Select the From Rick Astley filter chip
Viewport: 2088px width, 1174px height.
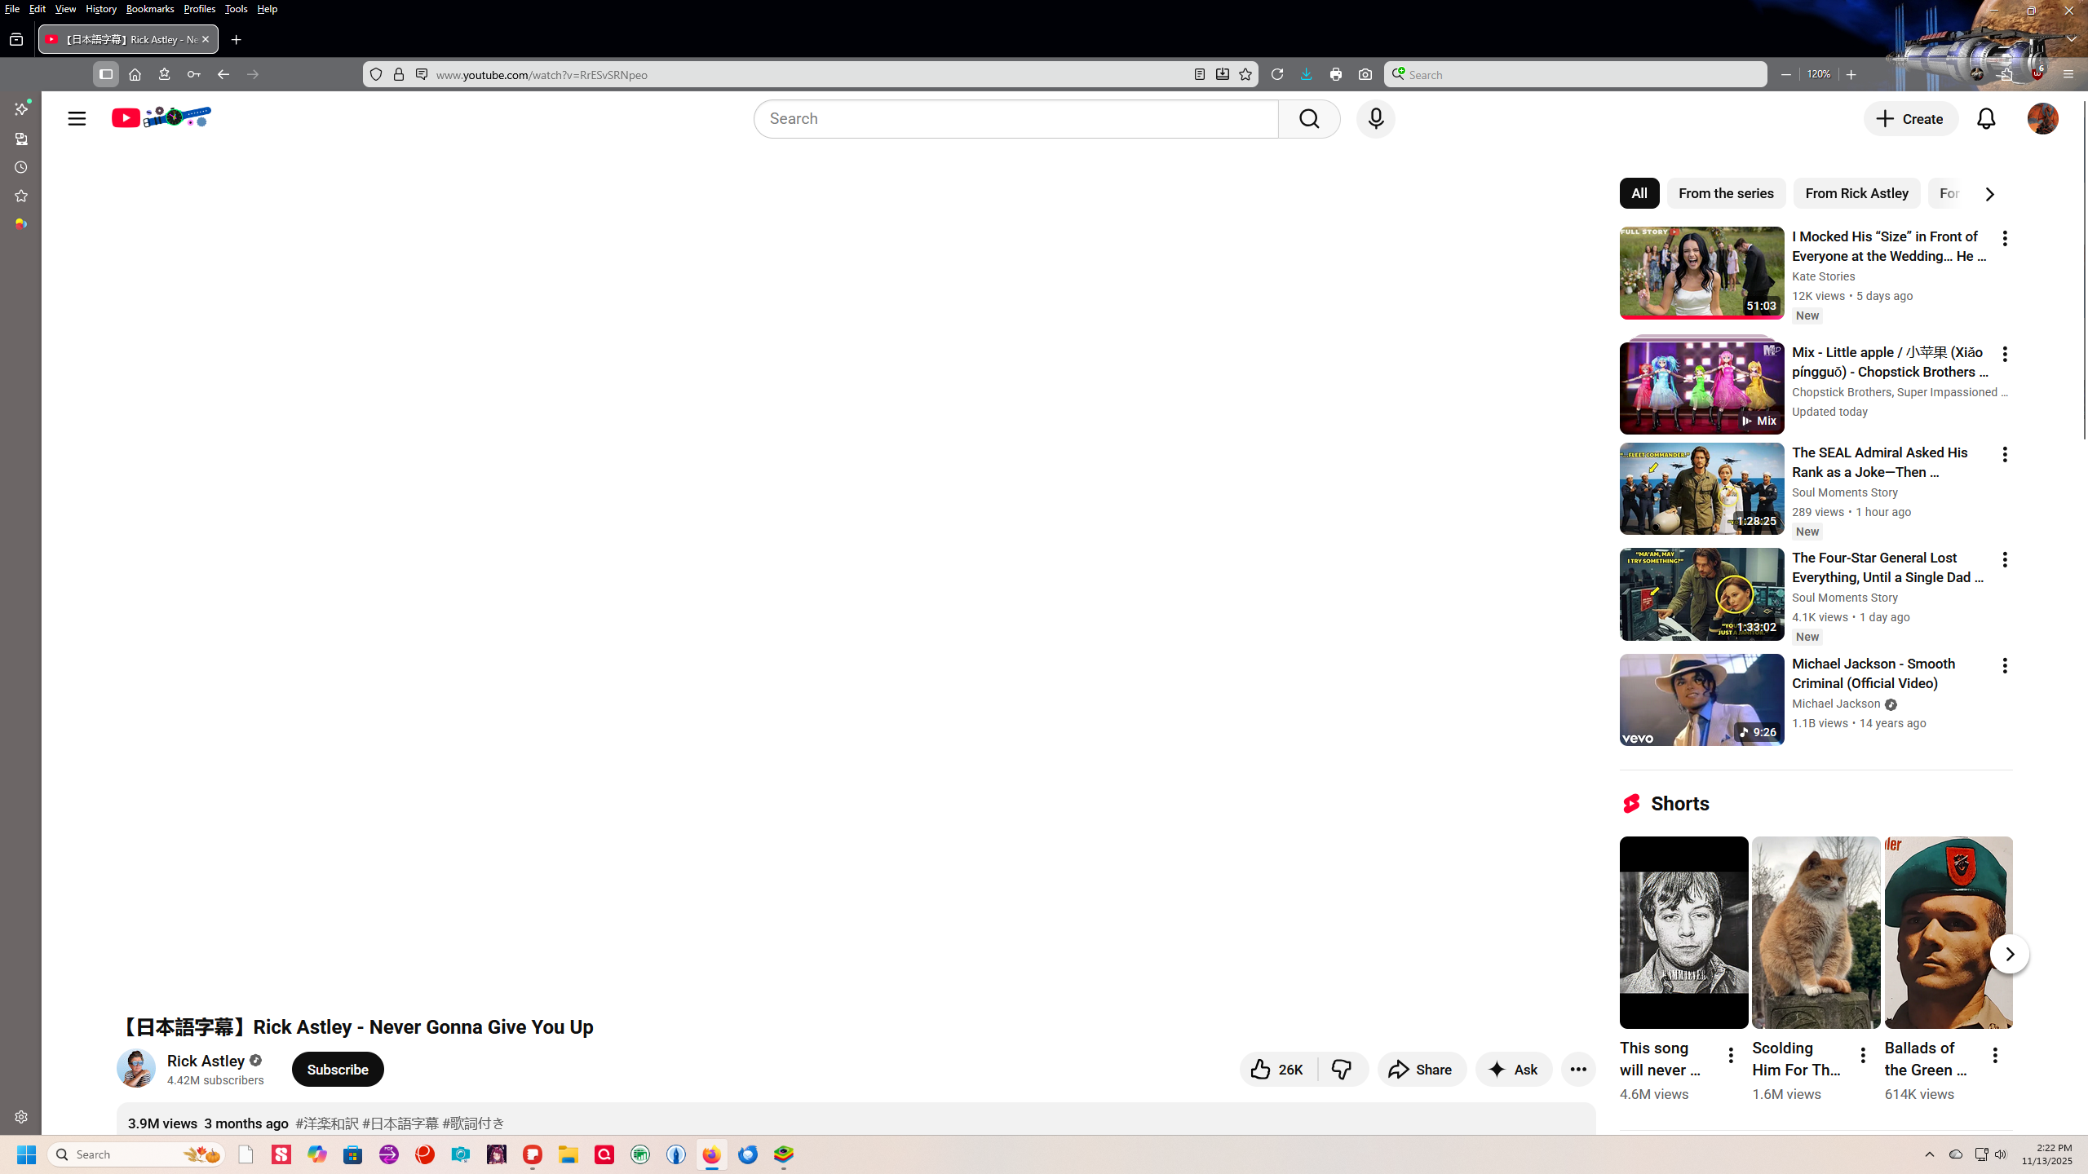1856,194
